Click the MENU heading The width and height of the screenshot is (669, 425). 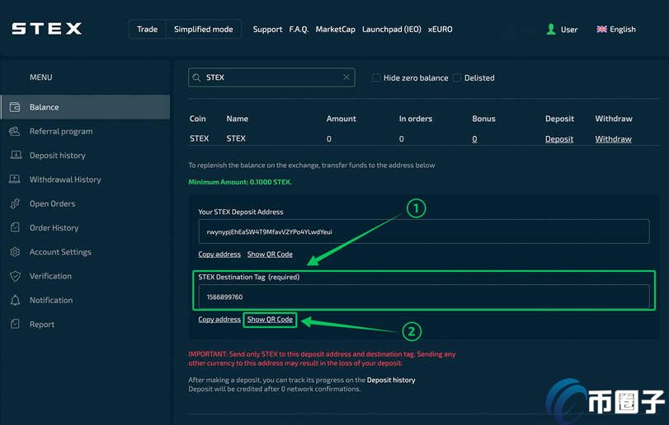(41, 77)
